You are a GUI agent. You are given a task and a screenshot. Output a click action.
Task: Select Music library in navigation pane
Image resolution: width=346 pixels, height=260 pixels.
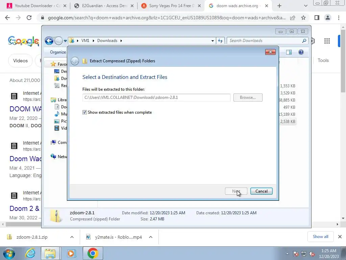pos(60,114)
